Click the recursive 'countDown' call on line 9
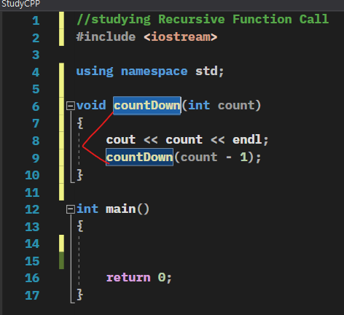 (x=139, y=157)
